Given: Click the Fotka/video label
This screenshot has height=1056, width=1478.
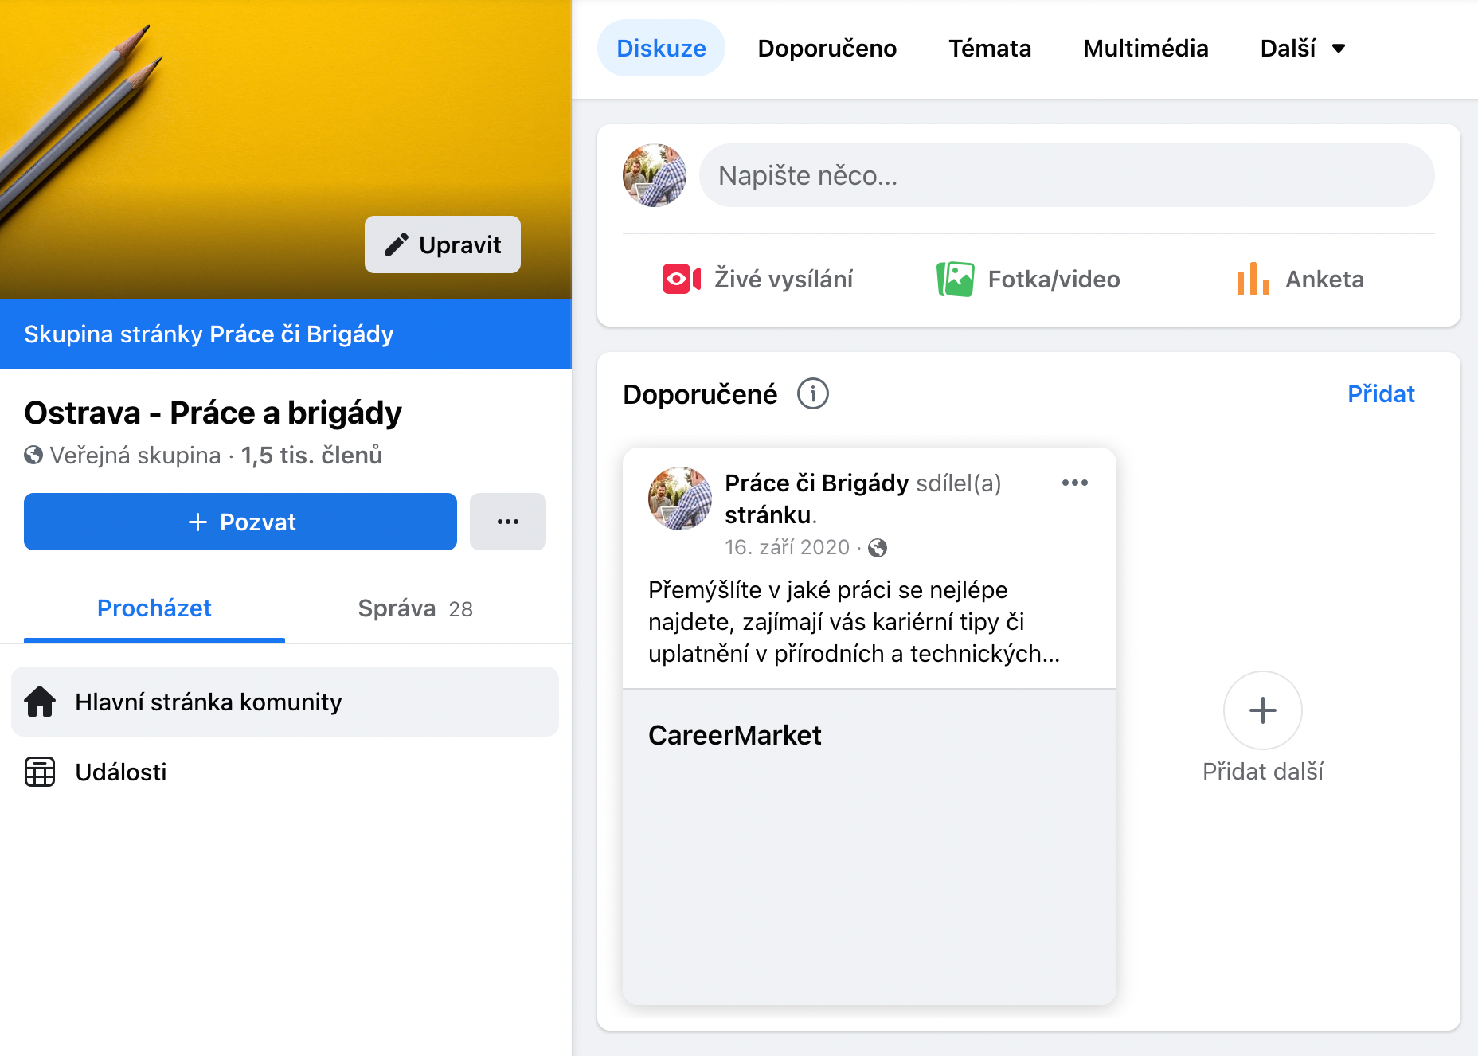Looking at the screenshot, I should click(1054, 279).
